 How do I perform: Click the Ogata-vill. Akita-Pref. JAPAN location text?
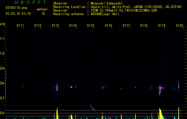(117, 7)
